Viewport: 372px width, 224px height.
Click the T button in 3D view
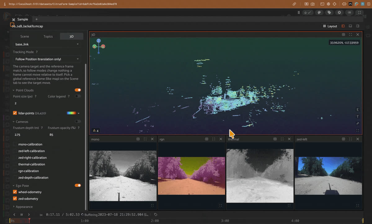point(358,117)
